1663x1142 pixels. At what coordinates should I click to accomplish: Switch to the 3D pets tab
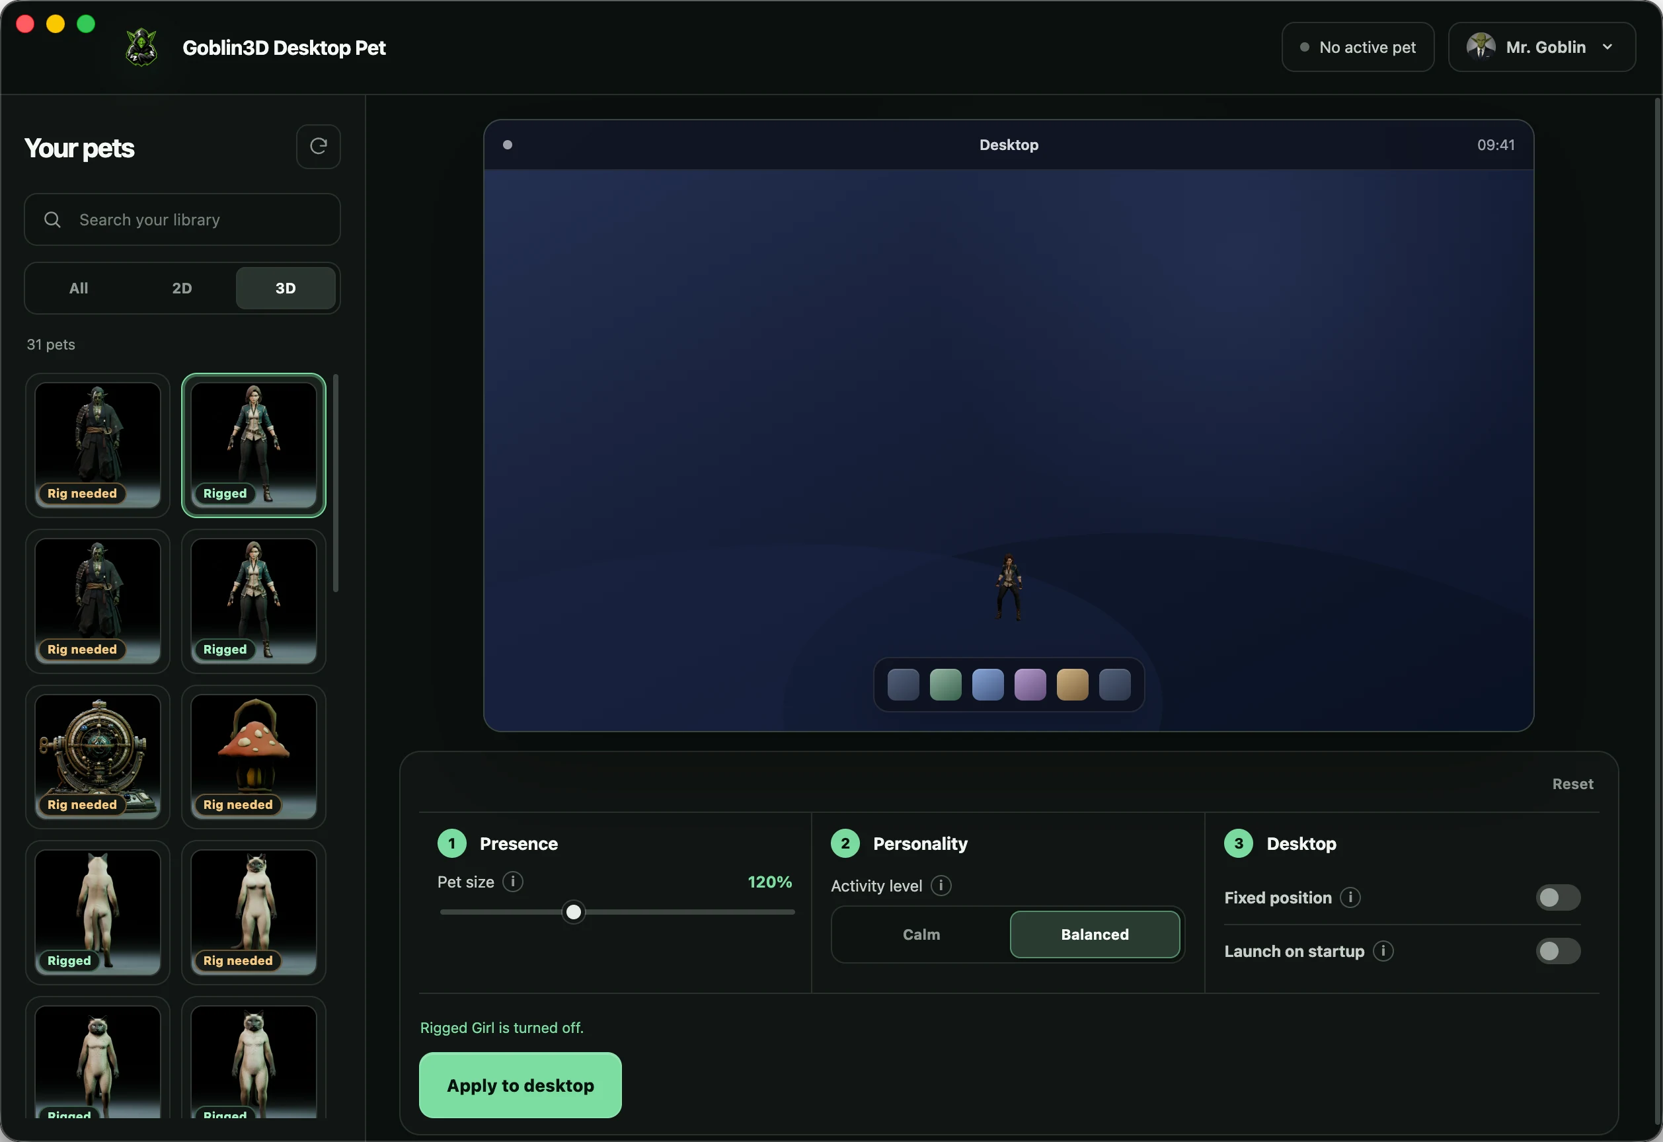tap(286, 287)
